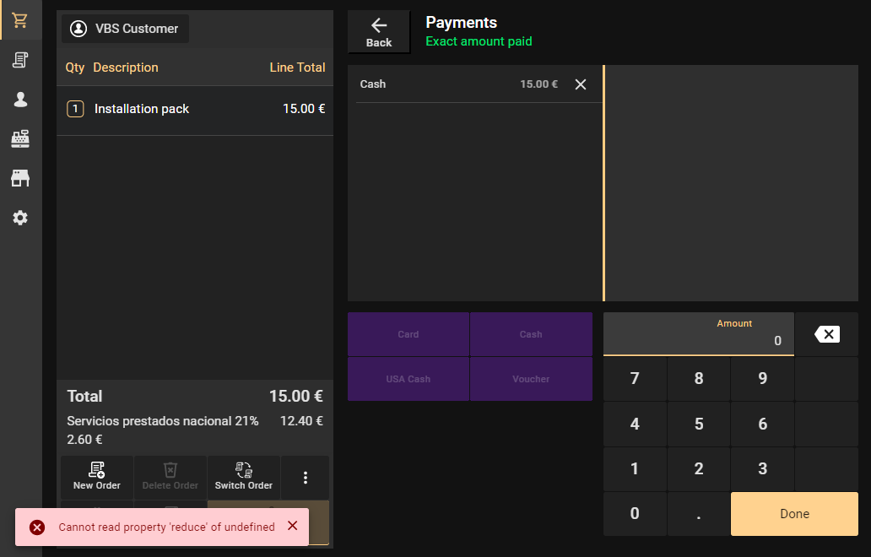The height and width of the screenshot is (557, 871).
Task: Choose the Voucher payment method
Action: tap(530, 379)
